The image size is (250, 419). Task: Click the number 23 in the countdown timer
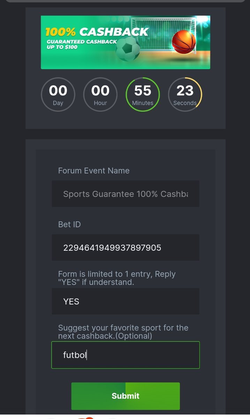[x=185, y=91]
